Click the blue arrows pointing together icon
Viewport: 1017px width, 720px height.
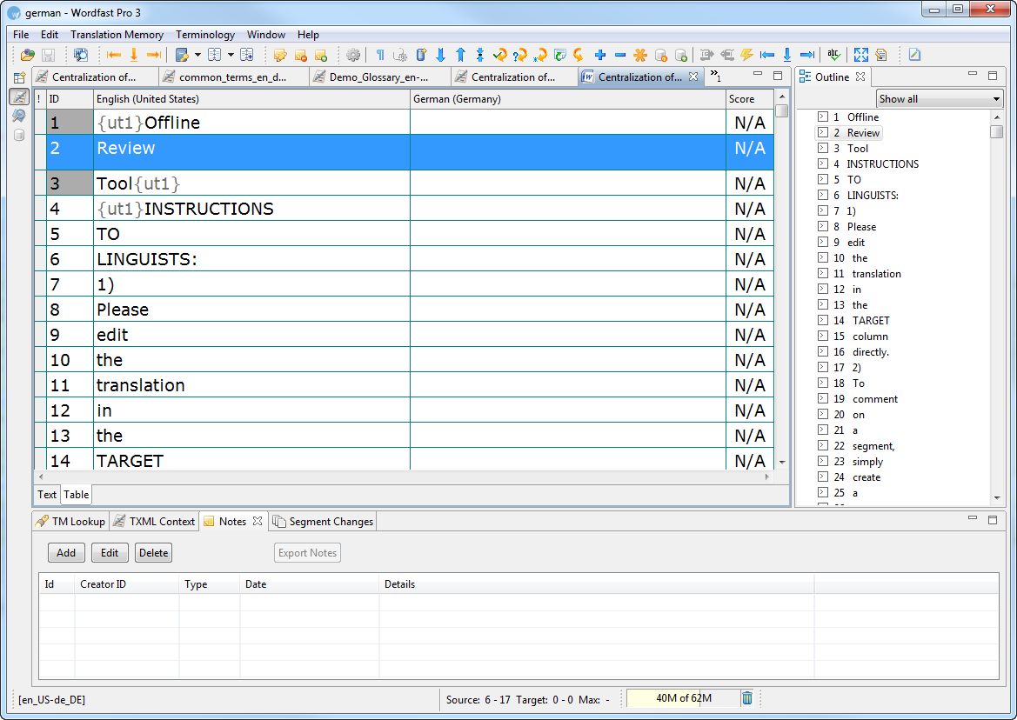click(480, 55)
